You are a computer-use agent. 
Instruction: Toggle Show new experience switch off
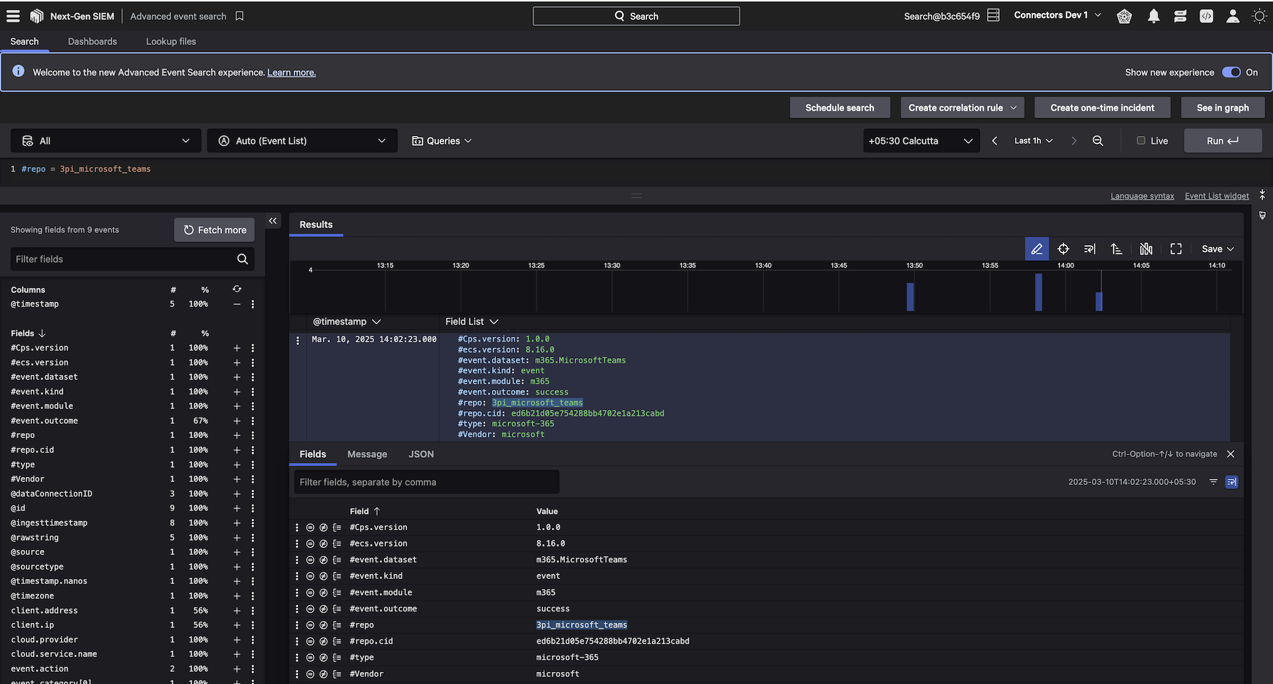coord(1231,72)
